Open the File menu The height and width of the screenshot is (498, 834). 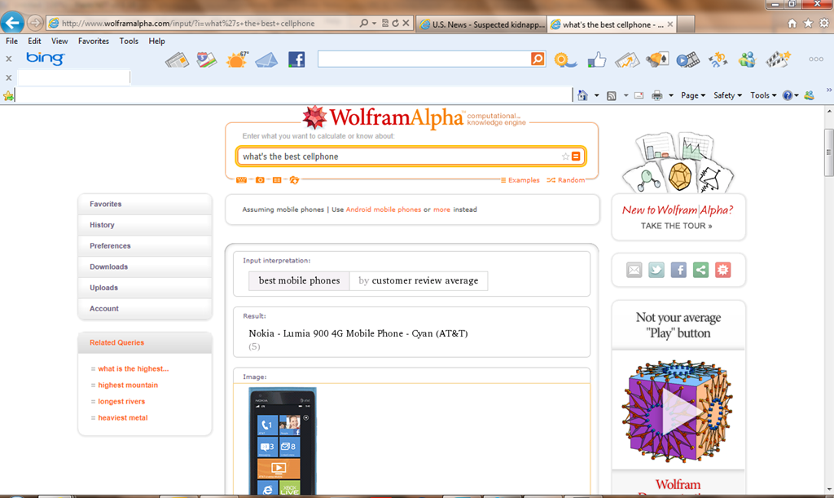coord(11,41)
